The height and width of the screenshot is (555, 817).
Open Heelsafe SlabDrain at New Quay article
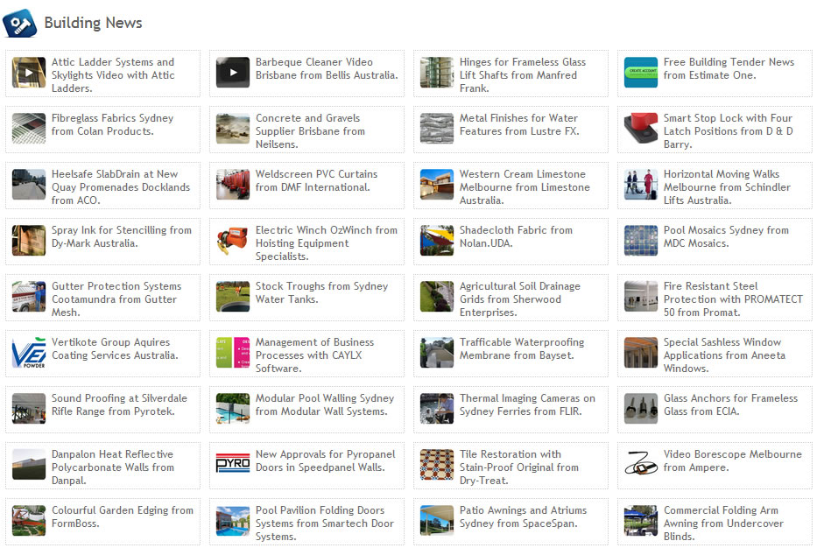[121, 187]
